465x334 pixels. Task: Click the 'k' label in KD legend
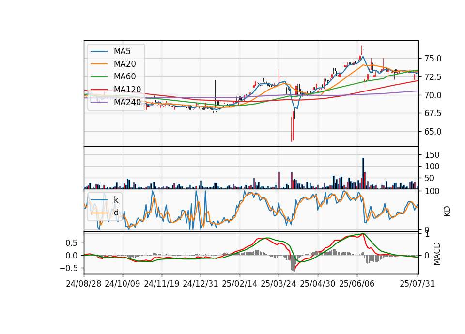pos(116,200)
